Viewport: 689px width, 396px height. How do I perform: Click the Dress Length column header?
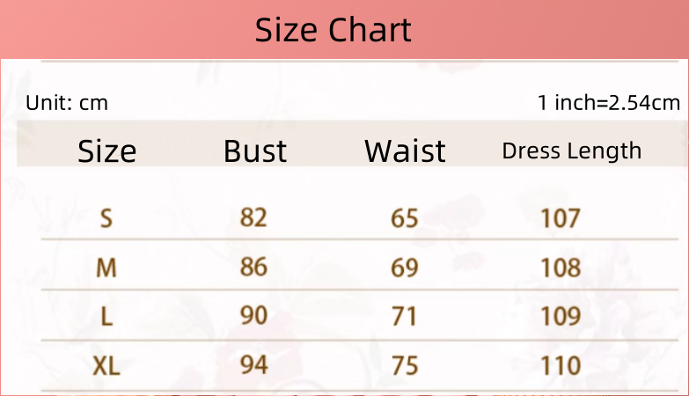pos(571,150)
